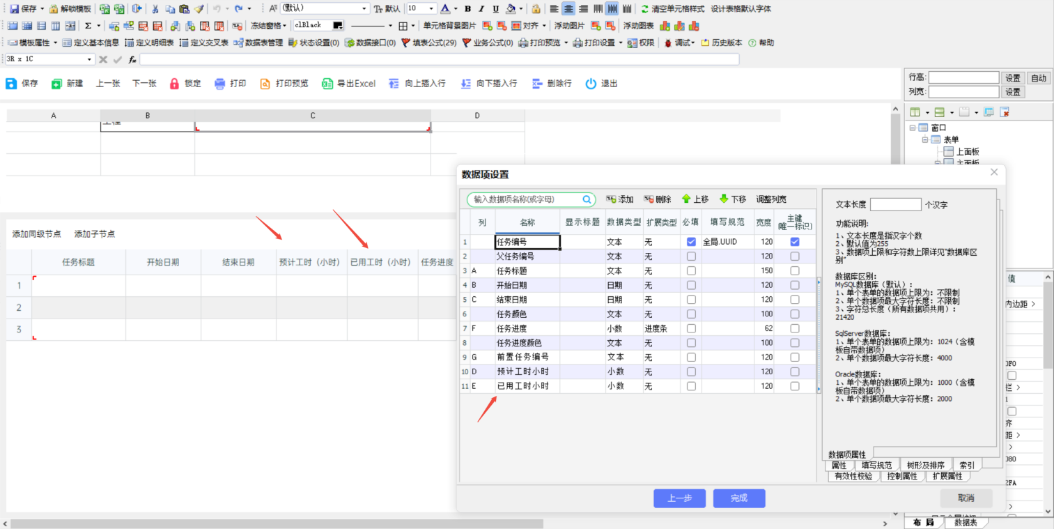Open the font size dropdown showing 10
Viewport: 1054px width, 529px height.
pos(432,9)
